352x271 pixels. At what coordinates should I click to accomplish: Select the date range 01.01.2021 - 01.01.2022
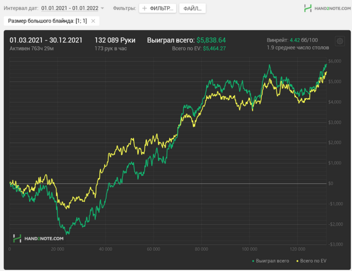70,8
